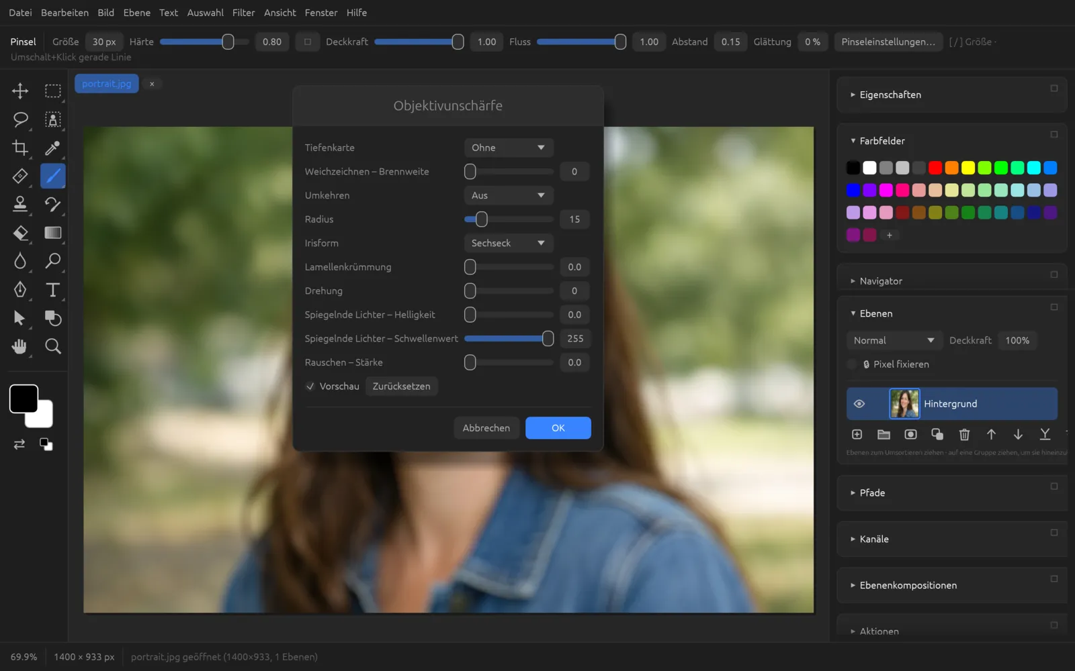Viewport: 1075px width, 671px height.
Task: Pick the red color swatch
Action: [x=935, y=168]
